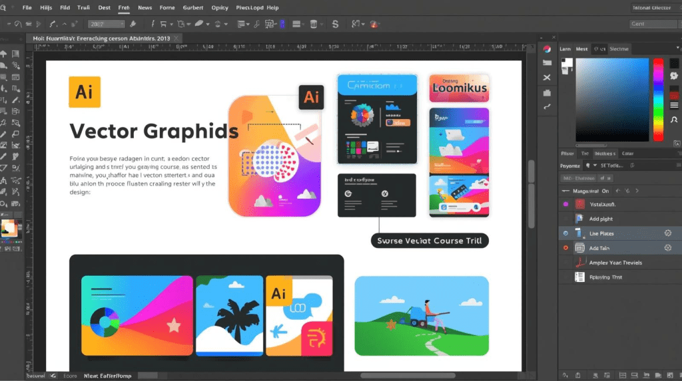
Task: Click the folder icon in collapsed dock
Action: tap(547, 63)
